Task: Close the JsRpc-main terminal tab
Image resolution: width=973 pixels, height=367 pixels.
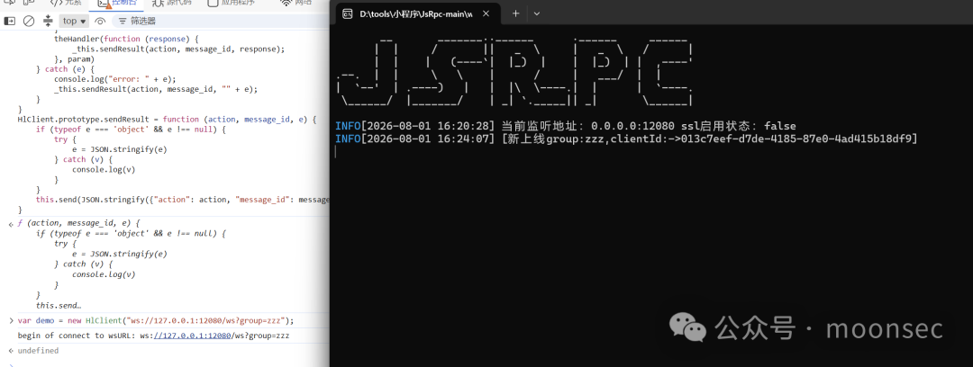Action: tap(486, 13)
